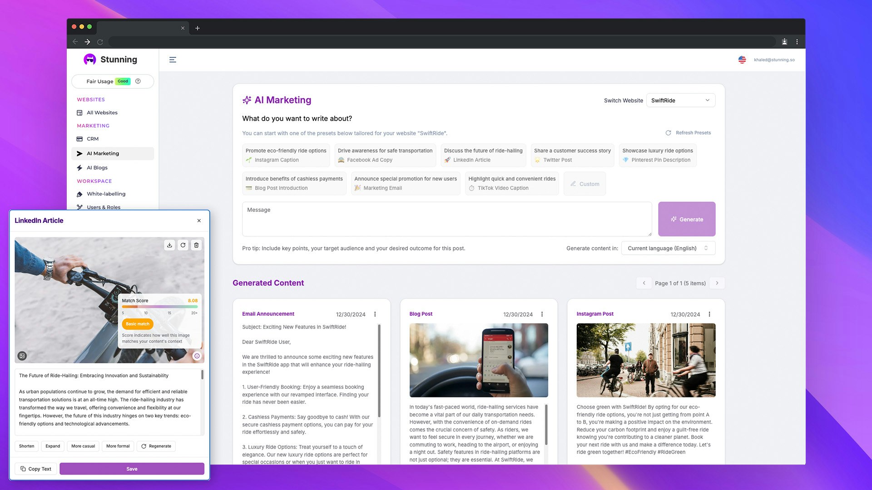This screenshot has height=490, width=872.
Task: Delete the LinkedIn article image
Action: [x=196, y=245]
